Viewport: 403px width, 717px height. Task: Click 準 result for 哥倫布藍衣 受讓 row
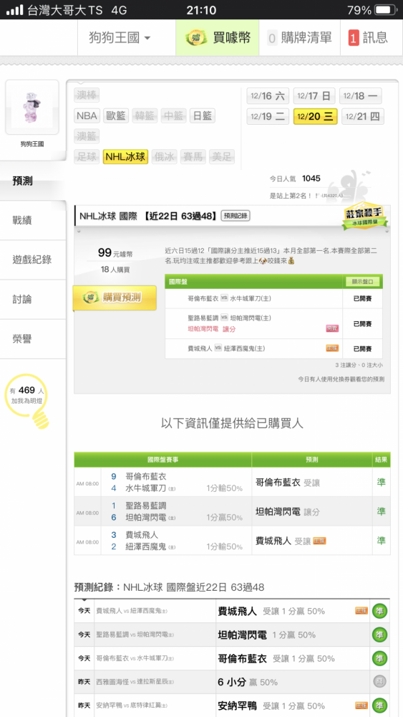click(x=381, y=482)
